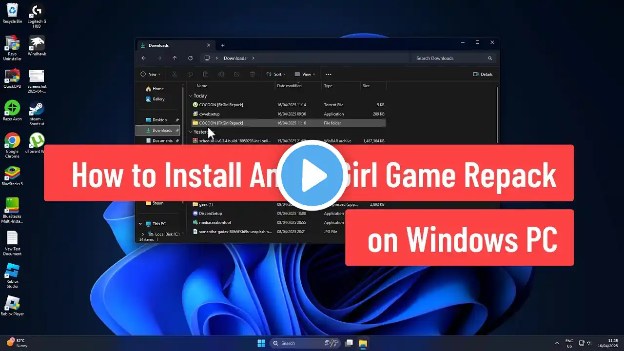Viewport: 624px width, 351px height.
Task: Collapse the Yesterday group
Action: click(x=191, y=132)
